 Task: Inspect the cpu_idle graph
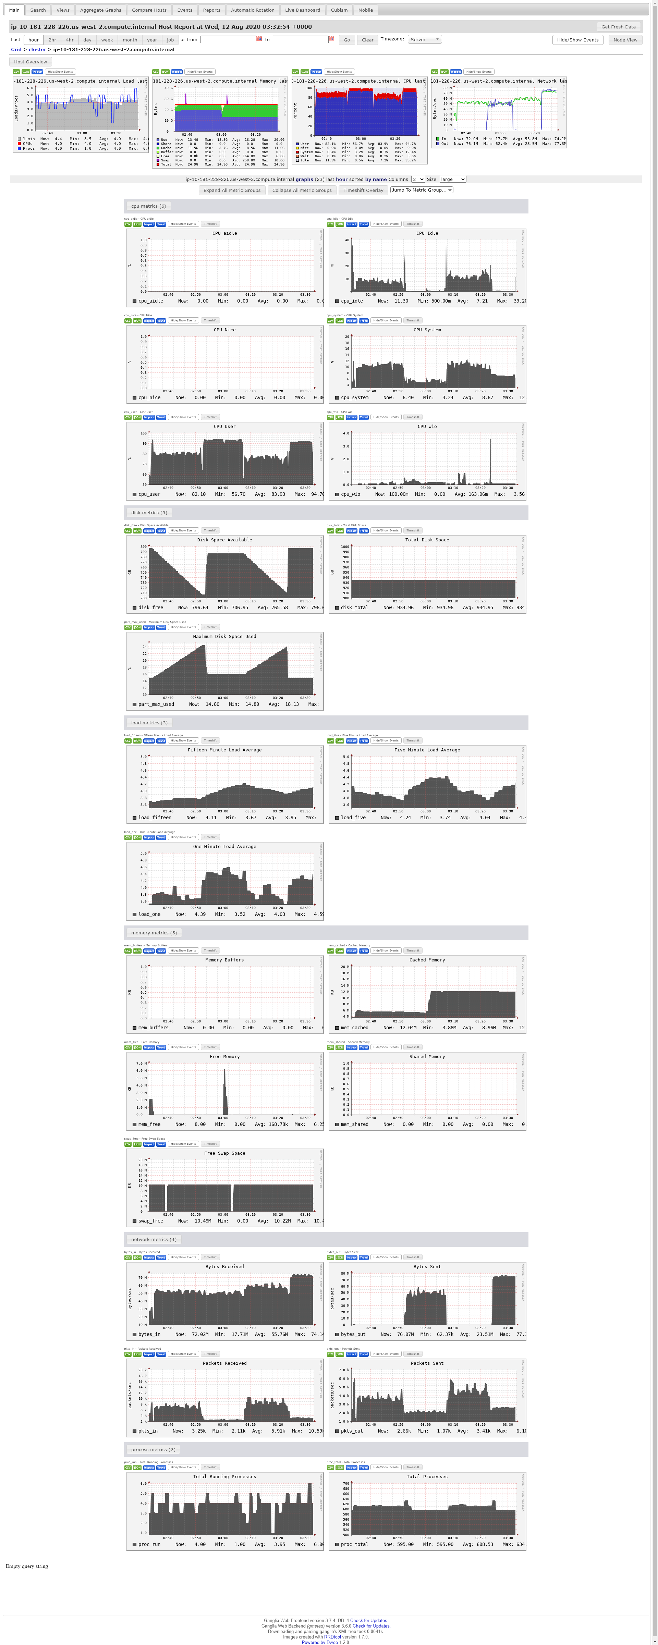tap(351, 224)
